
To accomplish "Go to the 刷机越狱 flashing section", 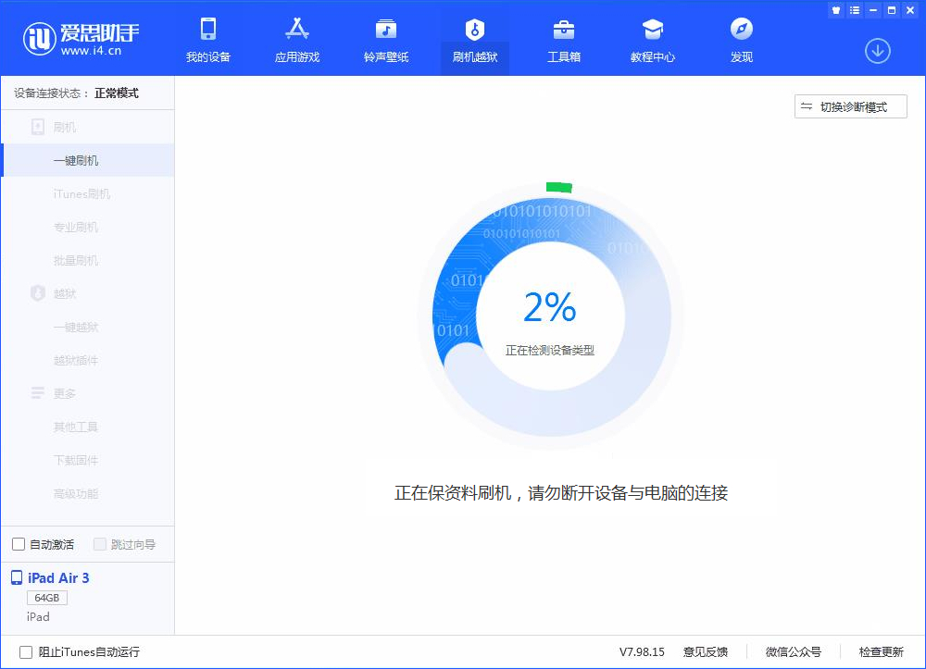I will [x=474, y=39].
